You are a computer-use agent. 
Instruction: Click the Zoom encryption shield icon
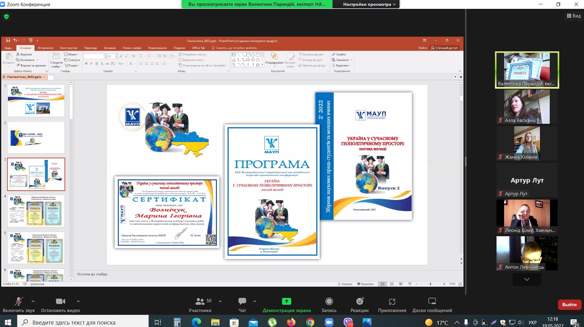tap(6, 17)
